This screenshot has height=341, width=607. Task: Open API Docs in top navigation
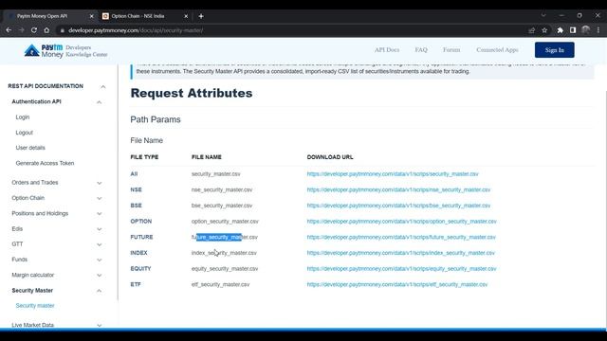tap(387, 50)
